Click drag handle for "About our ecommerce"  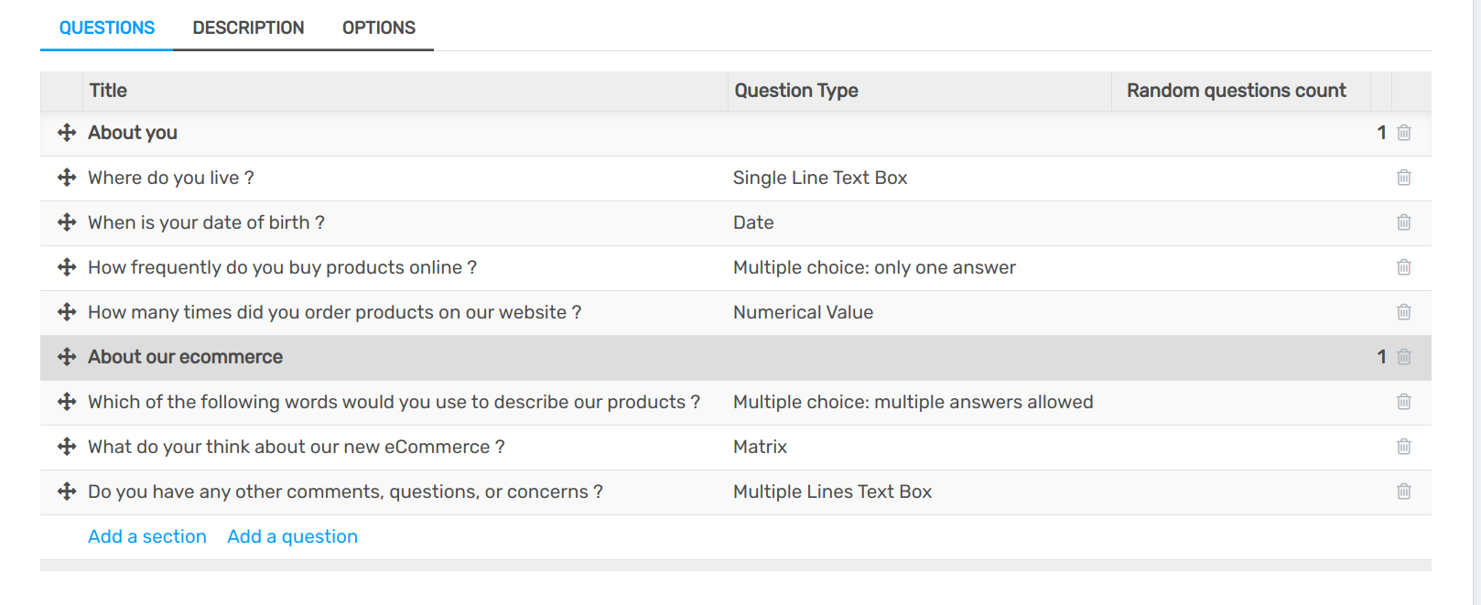pos(65,357)
